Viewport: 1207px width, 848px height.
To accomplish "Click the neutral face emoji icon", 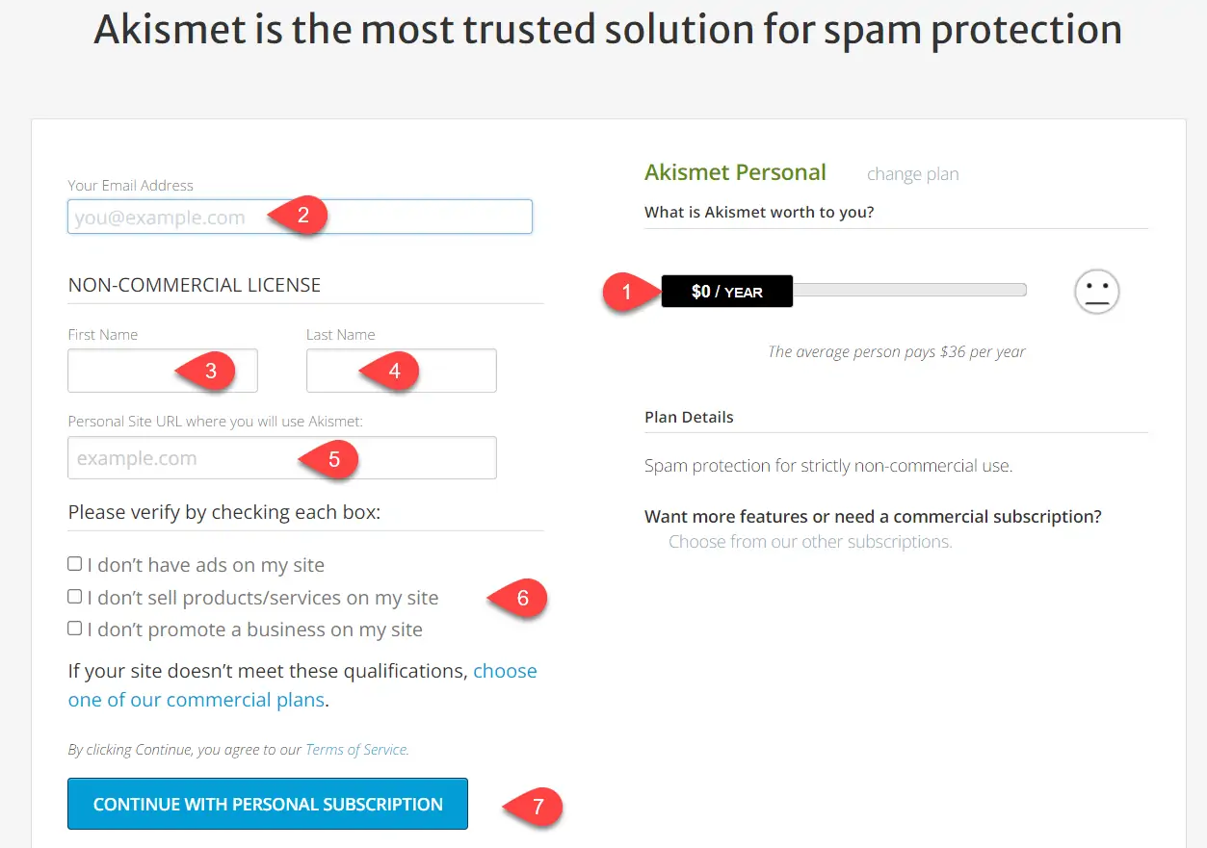I will click(x=1096, y=291).
